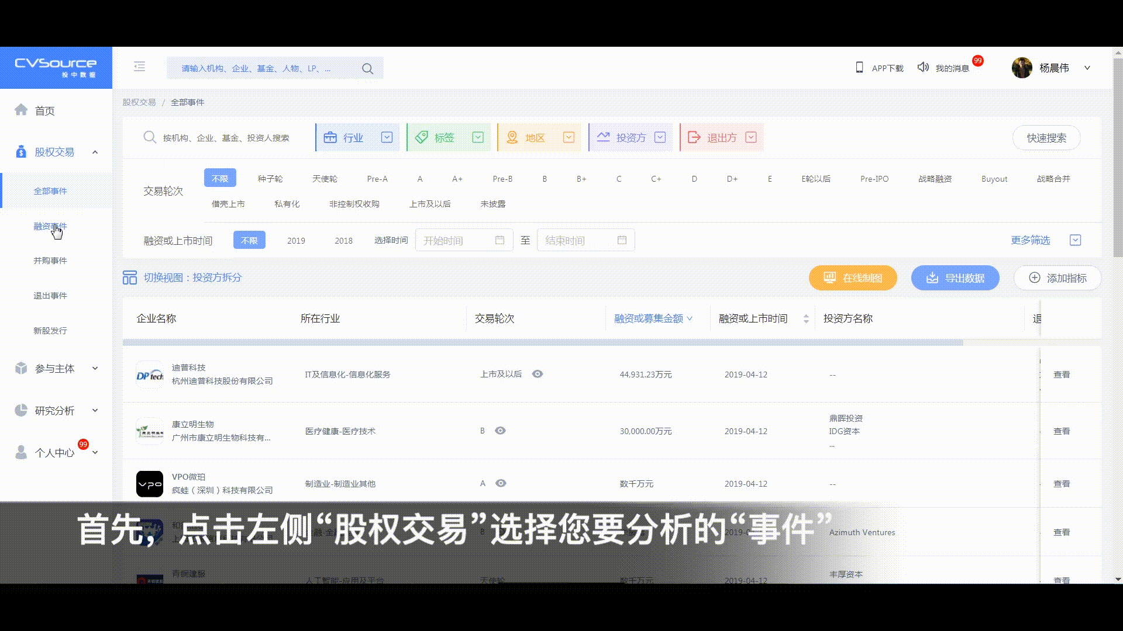Click the APP download phone icon
Screen dimensions: 1123x631
click(859, 68)
